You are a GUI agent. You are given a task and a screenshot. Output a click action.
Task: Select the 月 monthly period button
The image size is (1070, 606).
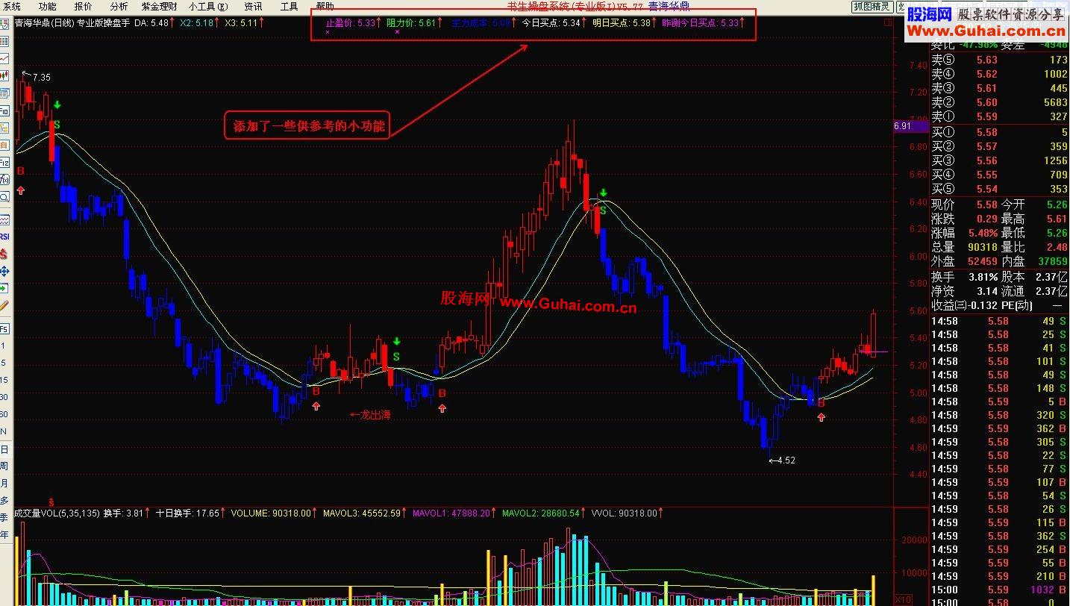[4, 484]
